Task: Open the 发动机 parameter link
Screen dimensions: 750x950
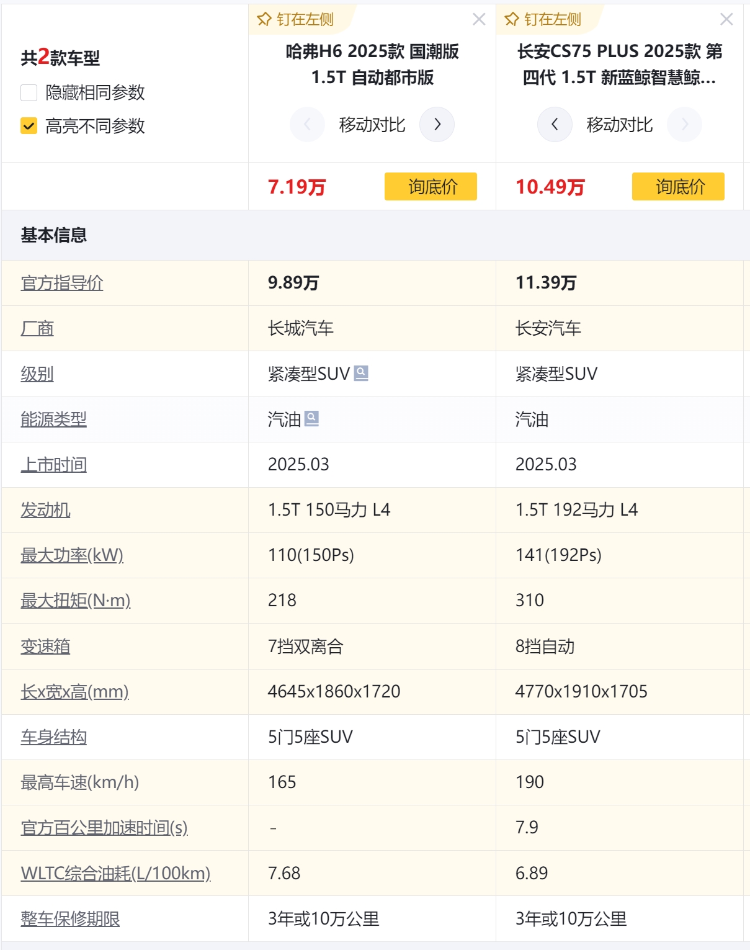Action: 45,509
